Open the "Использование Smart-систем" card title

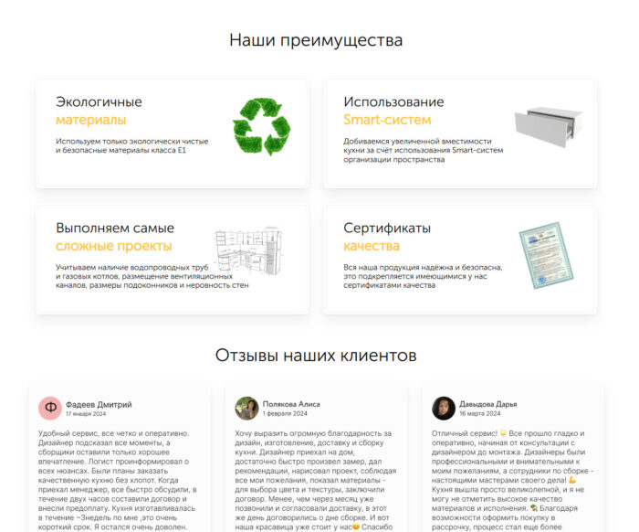[x=393, y=111]
